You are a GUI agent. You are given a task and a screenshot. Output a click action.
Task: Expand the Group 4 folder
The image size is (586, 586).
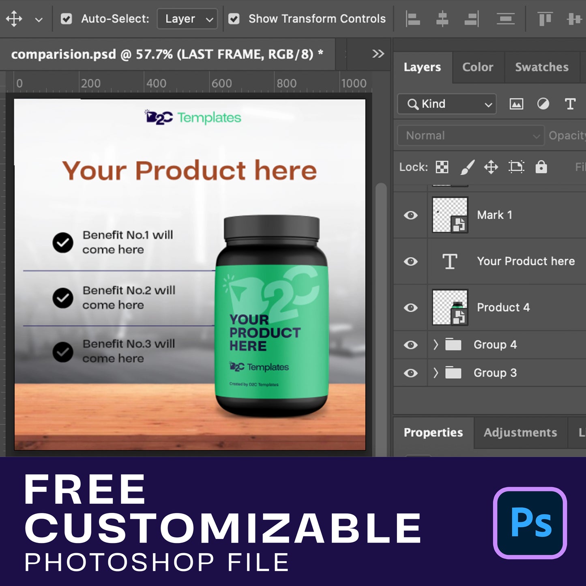click(x=436, y=345)
